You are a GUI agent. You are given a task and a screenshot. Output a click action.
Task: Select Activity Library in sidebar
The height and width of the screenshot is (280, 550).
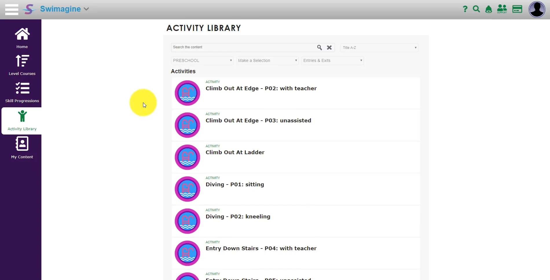(x=22, y=121)
